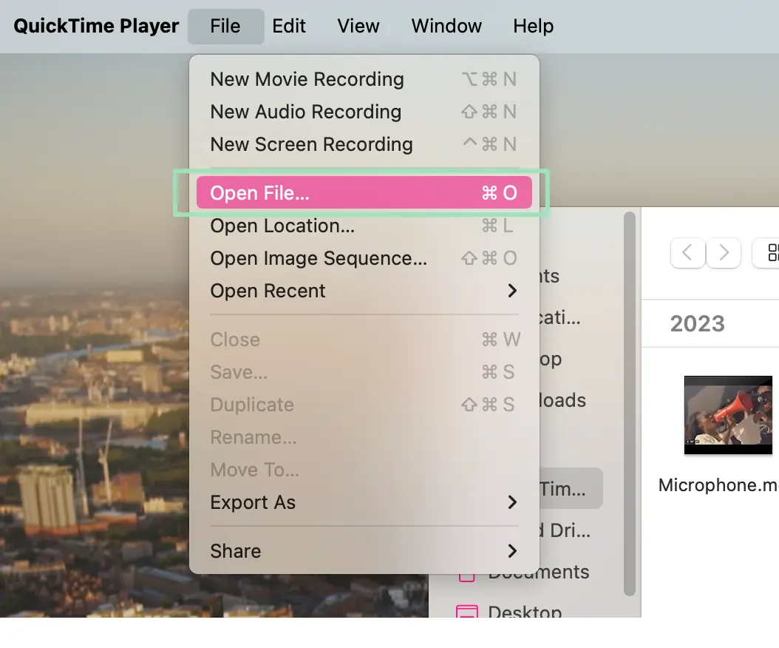Go forward in the file browser
Image resolution: width=779 pixels, height=648 pixels.
724,253
